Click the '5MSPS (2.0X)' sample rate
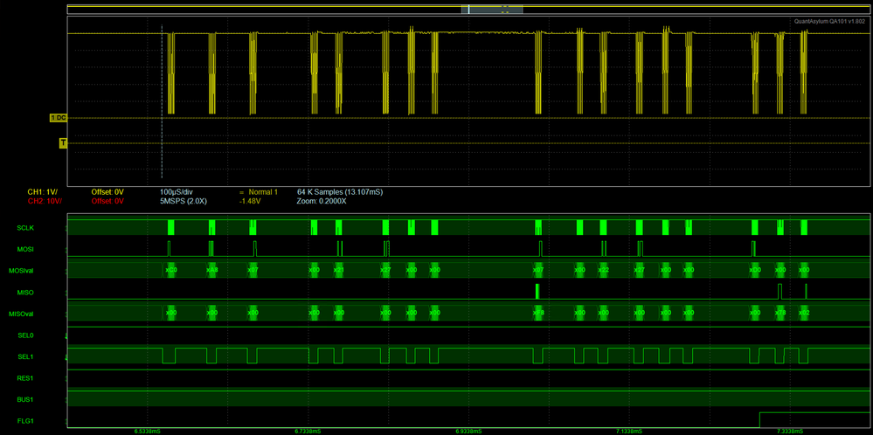 [x=184, y=201]
